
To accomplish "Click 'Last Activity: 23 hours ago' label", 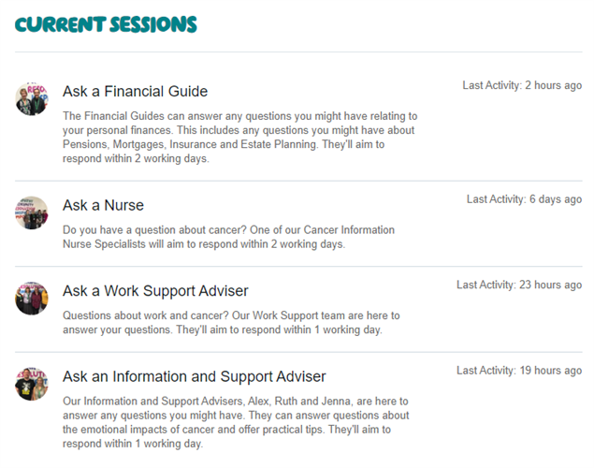I will [x=519, y=285].
